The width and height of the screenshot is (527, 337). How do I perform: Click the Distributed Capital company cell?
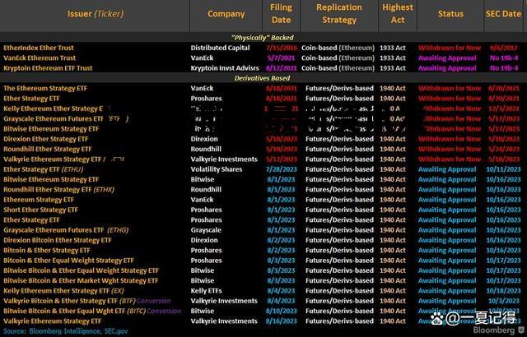[220, 48]
